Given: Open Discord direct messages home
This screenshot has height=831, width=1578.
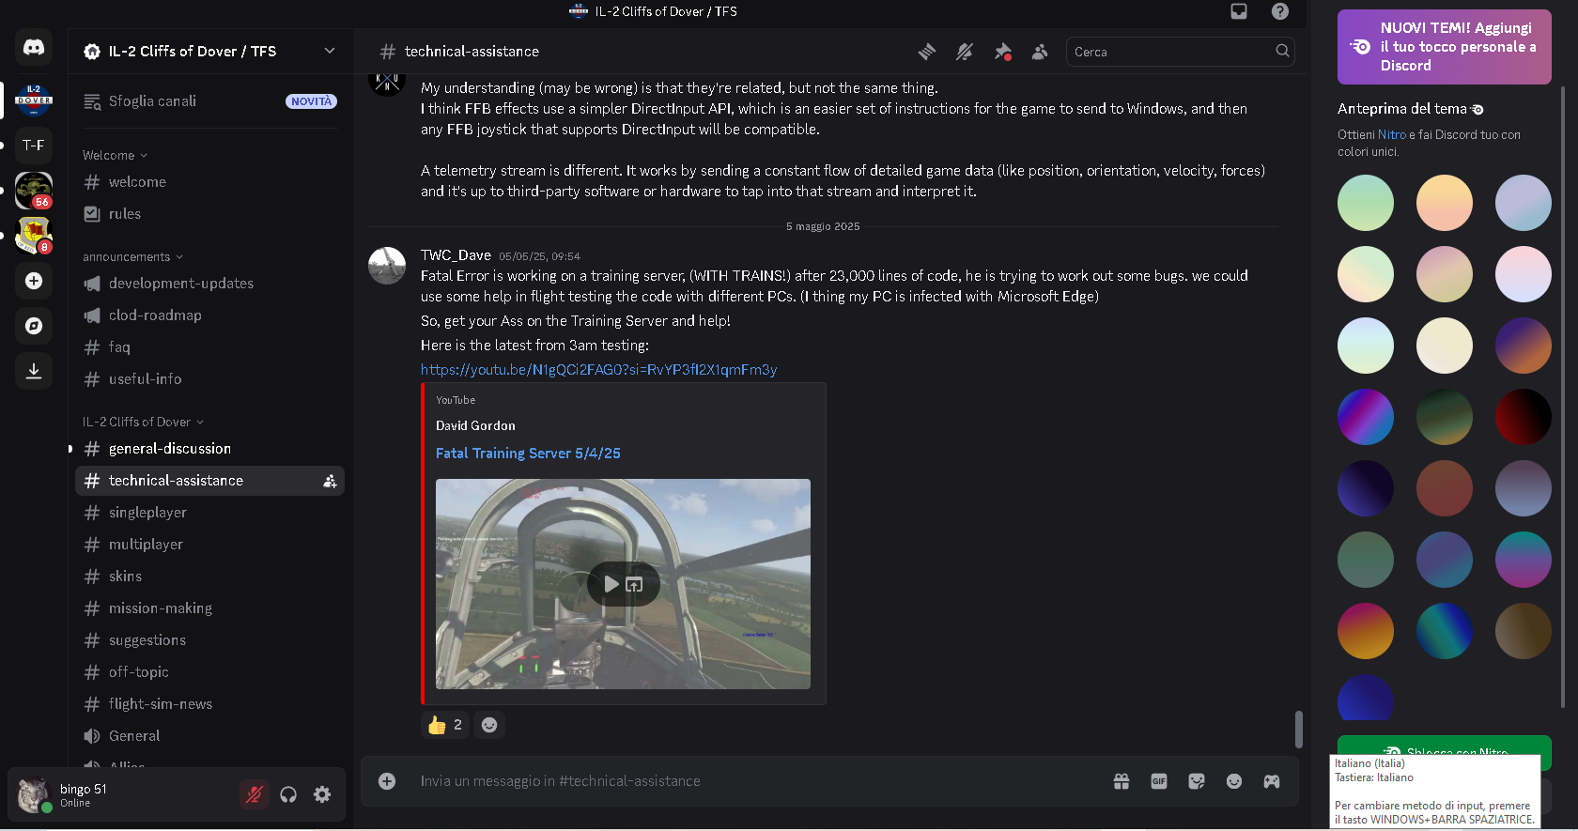Looking at the screenshot, I should 34,47.
